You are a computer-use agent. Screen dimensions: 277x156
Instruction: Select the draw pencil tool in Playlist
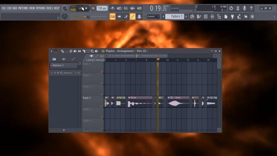[62, 51]
